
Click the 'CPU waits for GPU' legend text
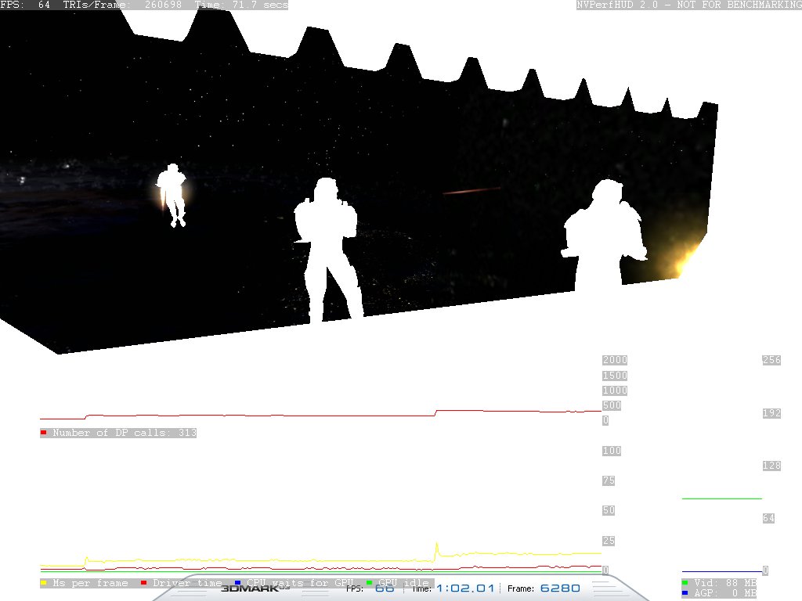coord(300,583)
